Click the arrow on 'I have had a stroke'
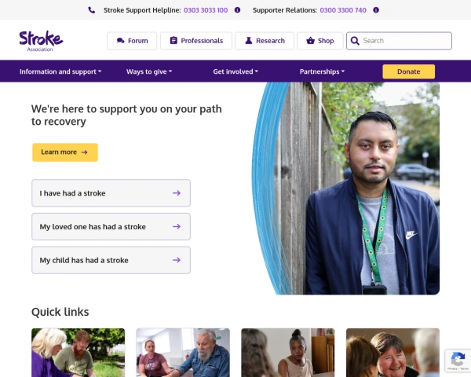471x377 pixels. 177,193
